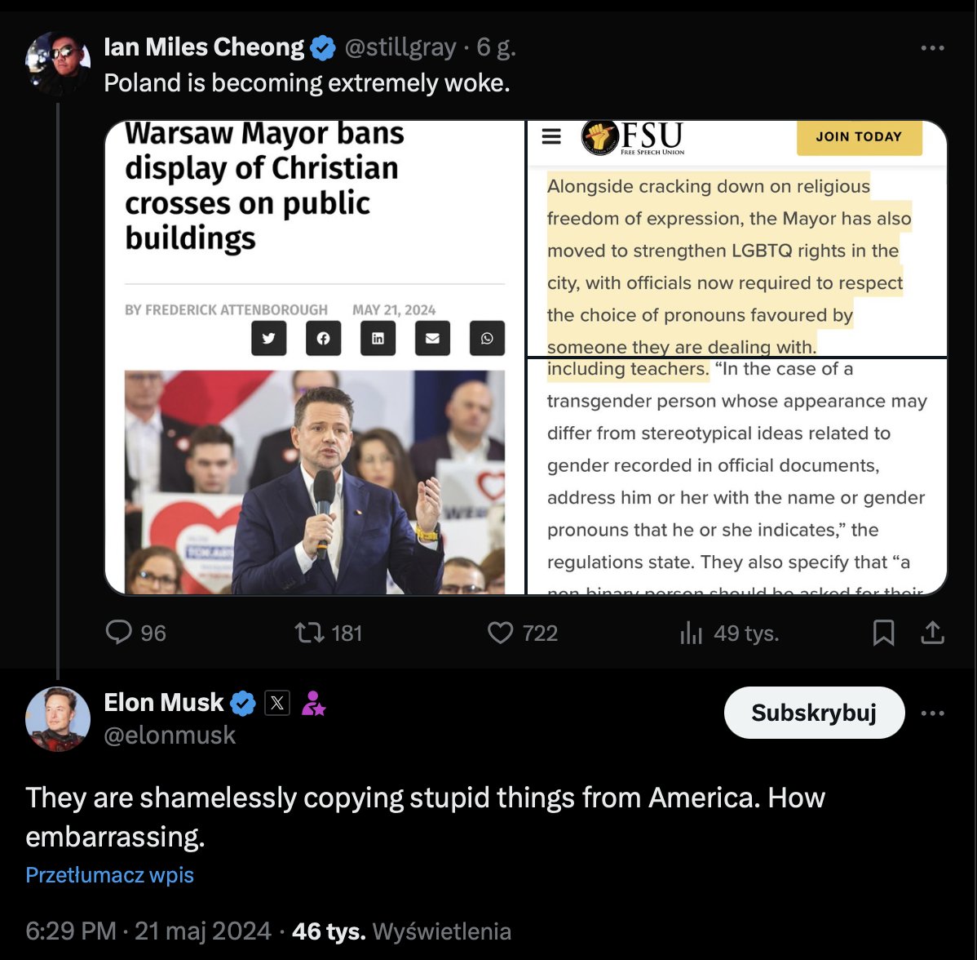Screen dimensions: 977x960
Task: Click the share upload icon
Action: [932, 633]
